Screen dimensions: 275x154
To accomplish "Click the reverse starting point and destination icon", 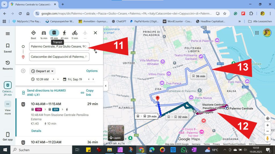I will click(x=95, y=51).
